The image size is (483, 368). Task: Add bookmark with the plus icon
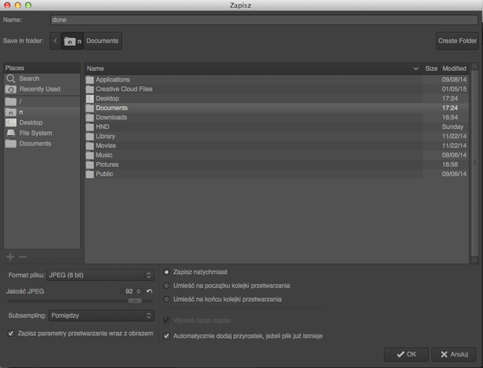[10, 257]
